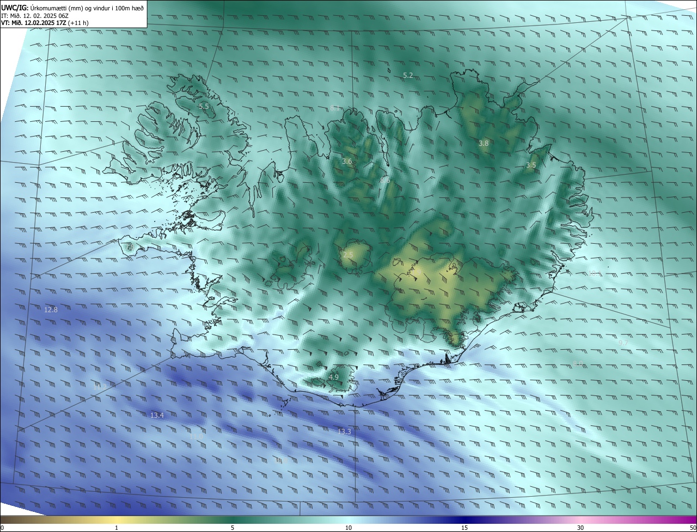The height and width of the screenshot is (532, 697).
Task: Click the 3.8 value in the northeast
Action: coord(484,143)
